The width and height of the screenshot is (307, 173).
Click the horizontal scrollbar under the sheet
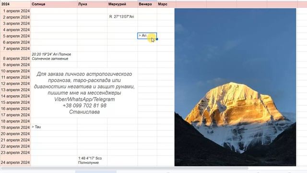coord(125,168)
